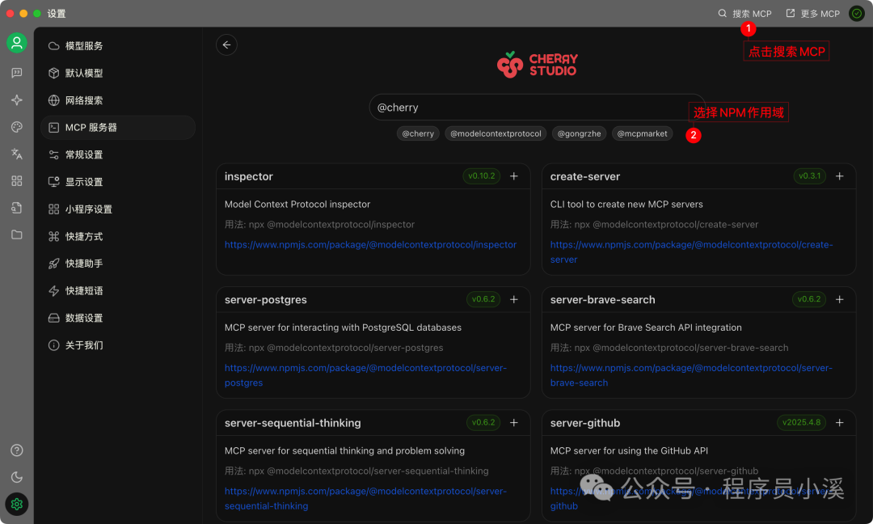This screenshot has height=524, width=873.
Task: Open 模型服务 settings section
Action: tap(84, 46)
